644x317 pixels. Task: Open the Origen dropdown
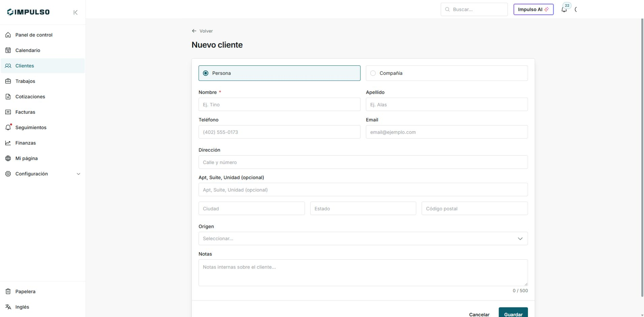coord(363,238)
